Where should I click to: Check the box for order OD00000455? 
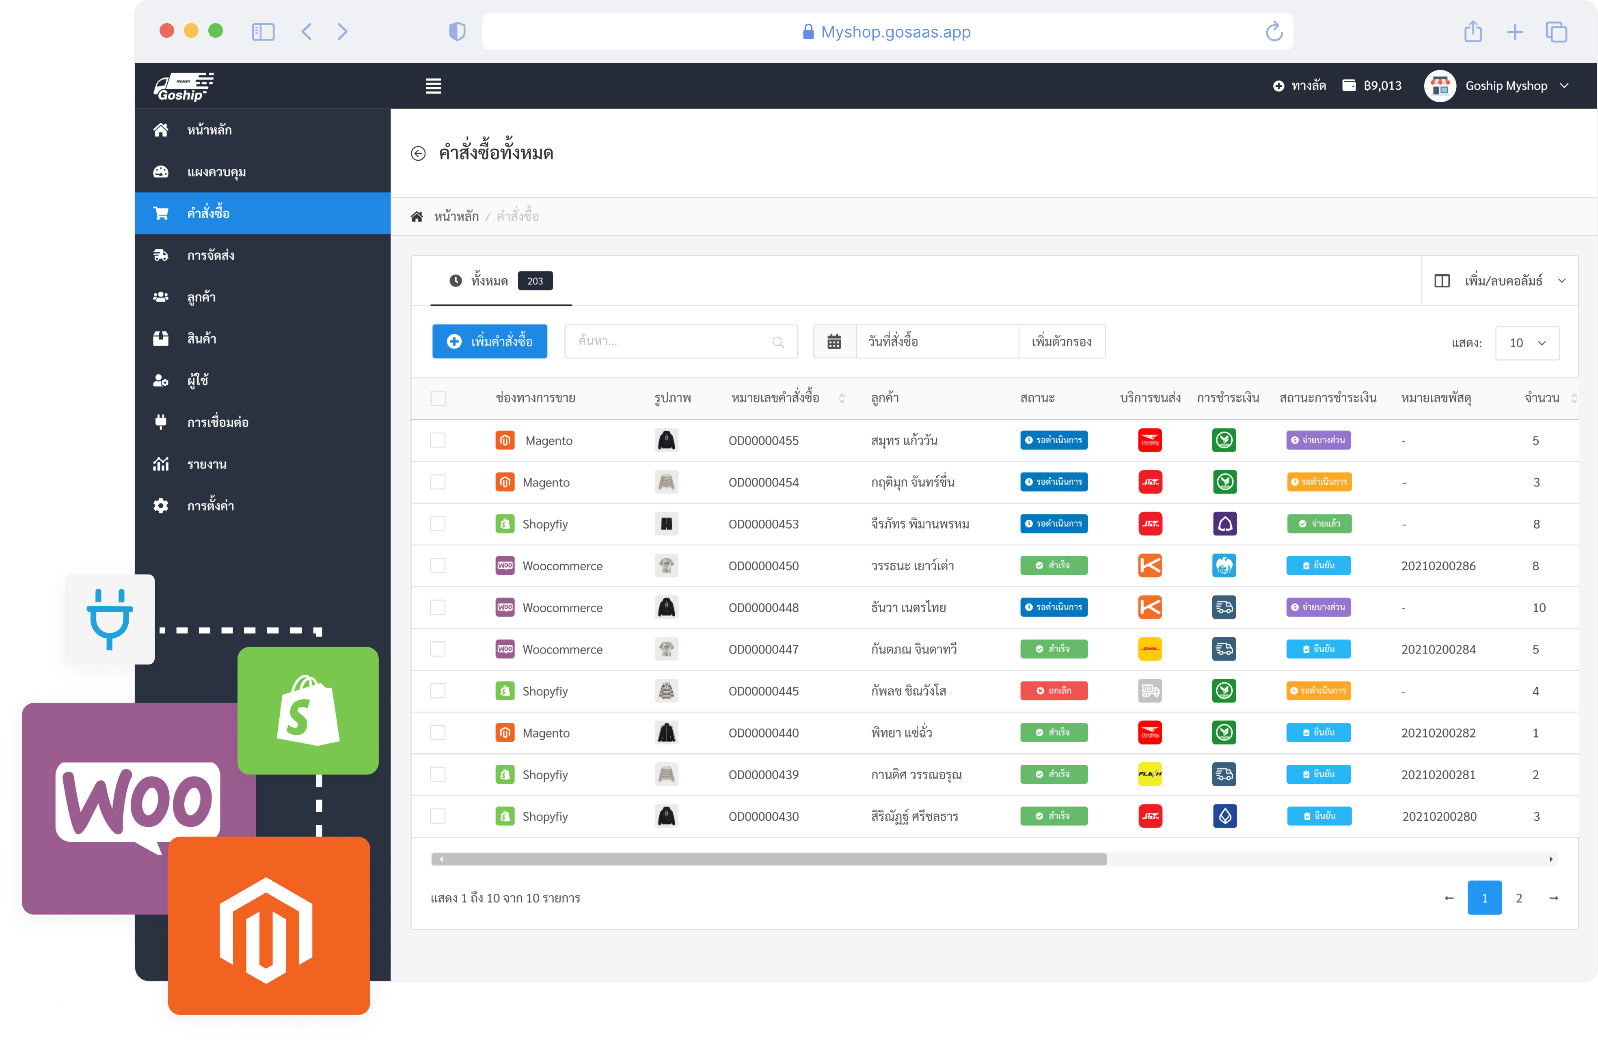[x=438, y=440]
